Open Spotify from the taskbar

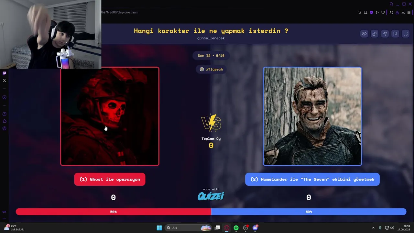click(x=236, y=228)
